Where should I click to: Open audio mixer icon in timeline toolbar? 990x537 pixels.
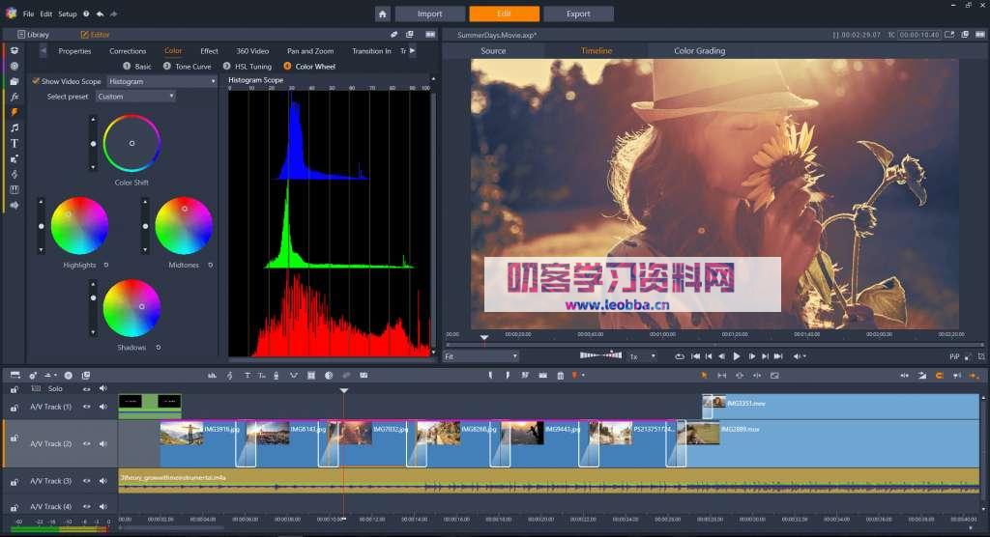[x=212, y=376]
